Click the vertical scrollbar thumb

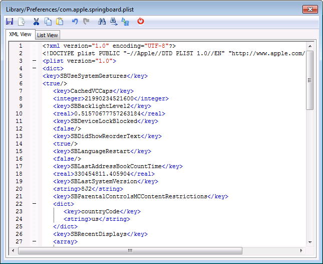tap(309, 80)
